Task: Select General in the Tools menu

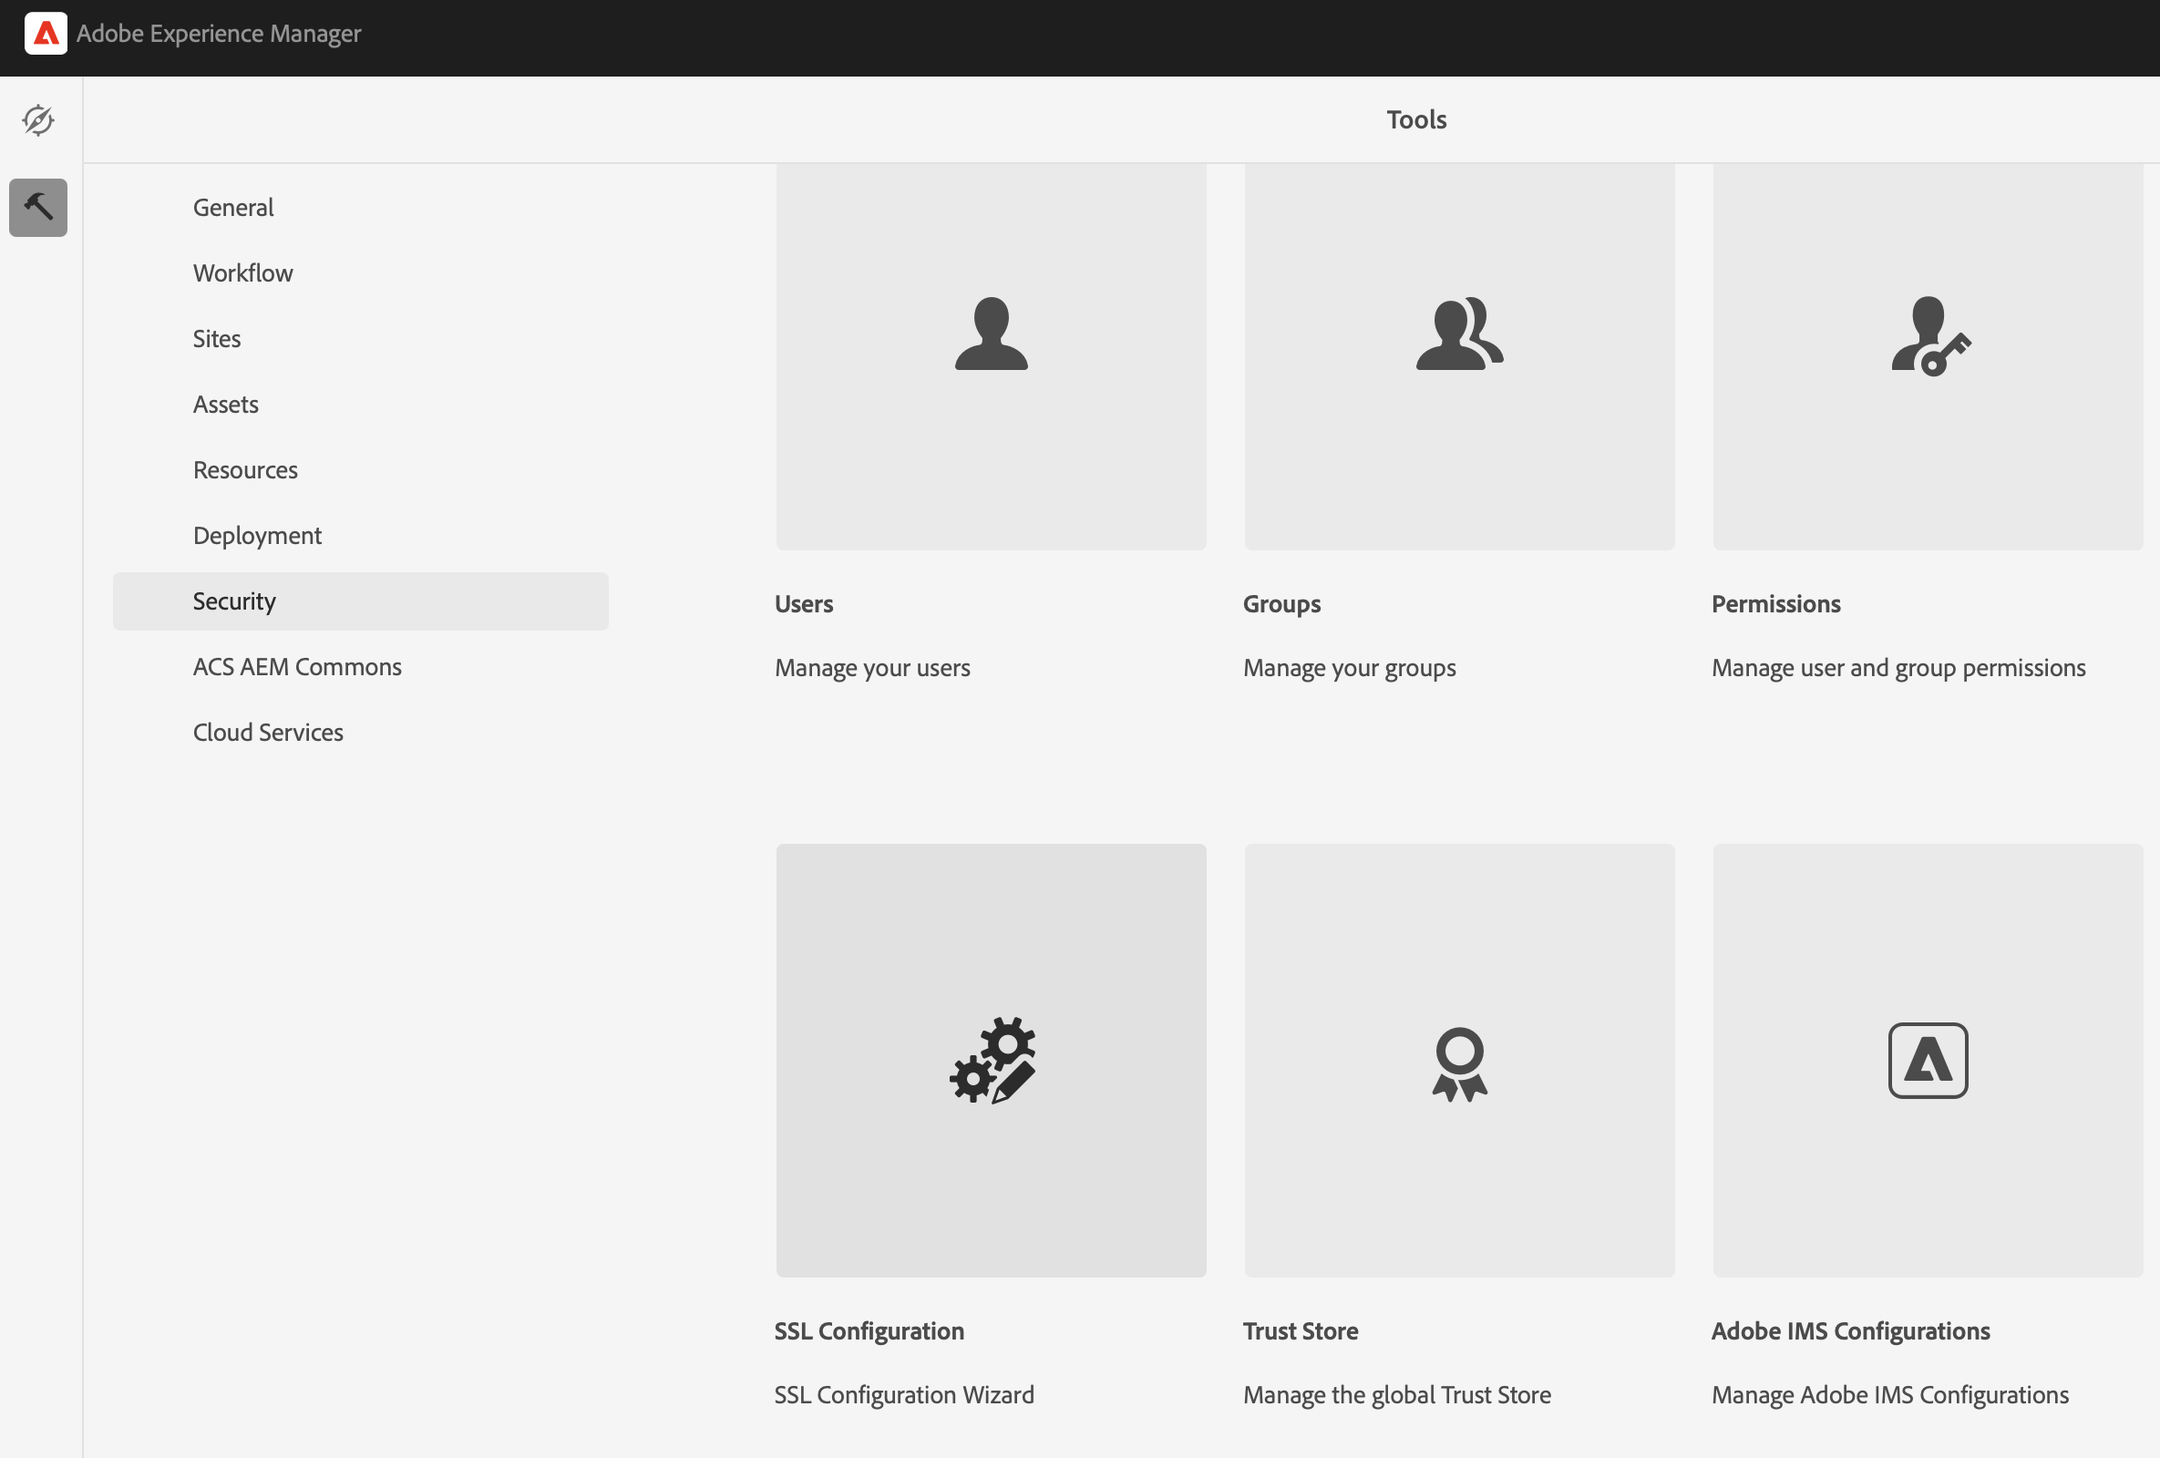Action: point(233,207)
